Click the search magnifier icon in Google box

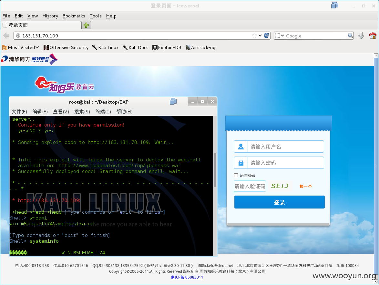[350, 36]
